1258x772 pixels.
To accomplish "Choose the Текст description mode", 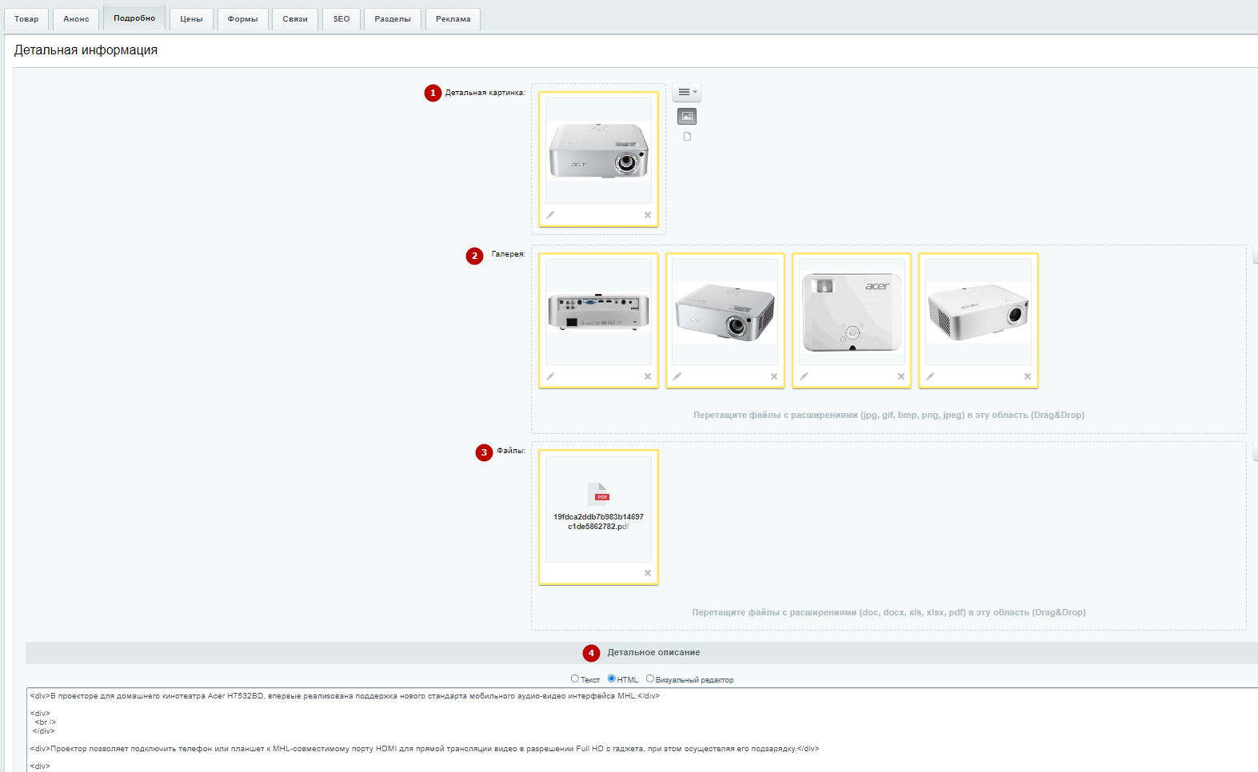I will coord(574,678).
